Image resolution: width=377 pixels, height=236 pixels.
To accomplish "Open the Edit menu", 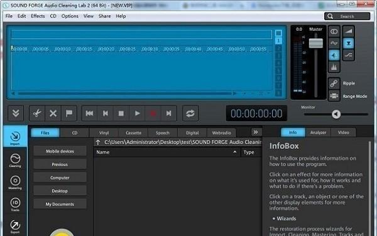I will tap(21, 16).
